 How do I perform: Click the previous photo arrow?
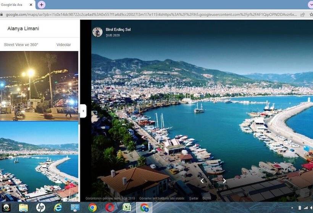202,181
